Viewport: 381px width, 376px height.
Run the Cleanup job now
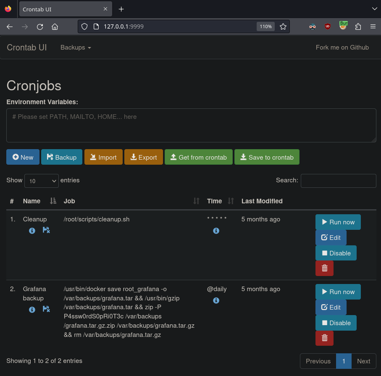pos(338,222)
